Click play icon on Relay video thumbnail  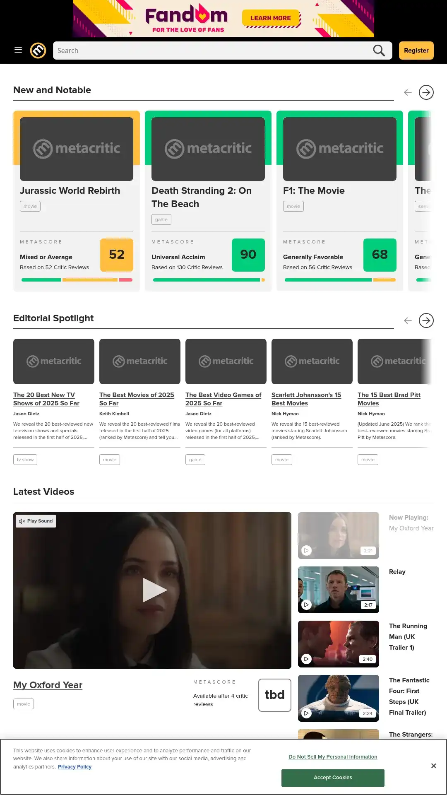tap(306, 605)
